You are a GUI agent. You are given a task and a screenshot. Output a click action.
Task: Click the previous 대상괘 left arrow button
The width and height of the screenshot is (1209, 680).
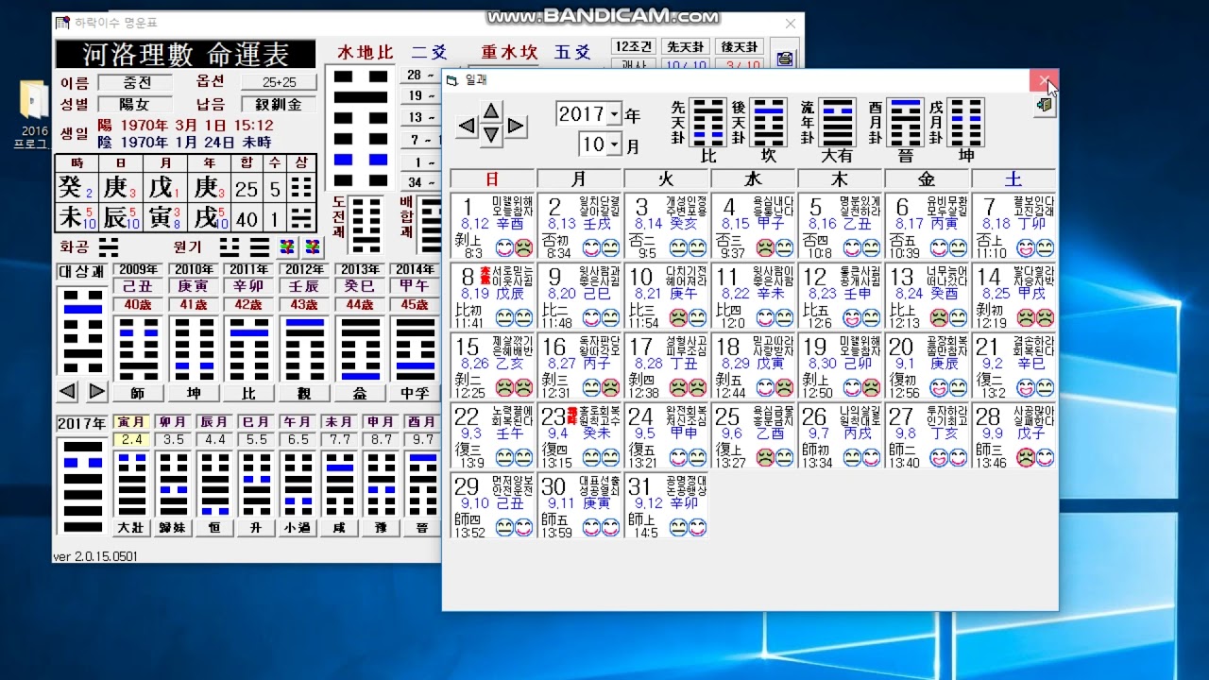[68, 390]
